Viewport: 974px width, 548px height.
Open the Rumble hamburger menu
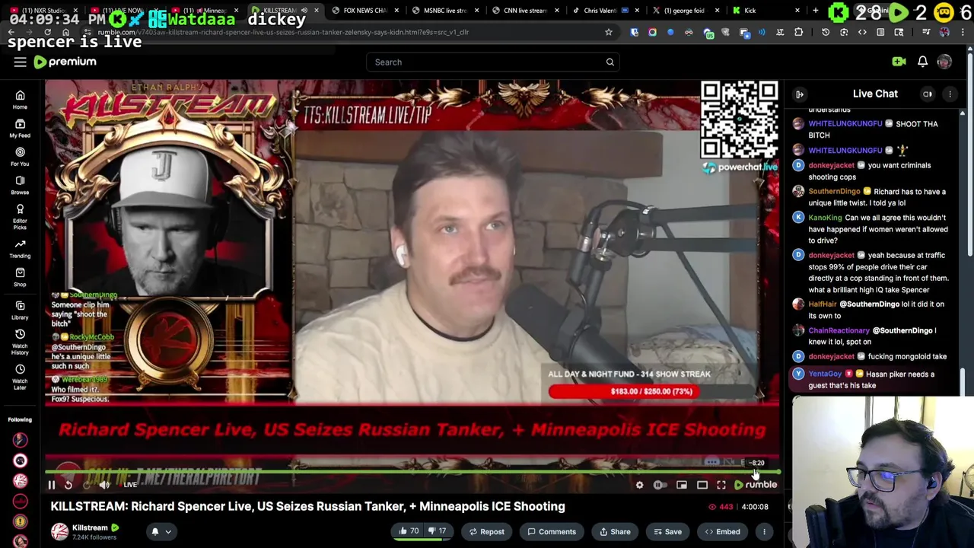[21, 62]
